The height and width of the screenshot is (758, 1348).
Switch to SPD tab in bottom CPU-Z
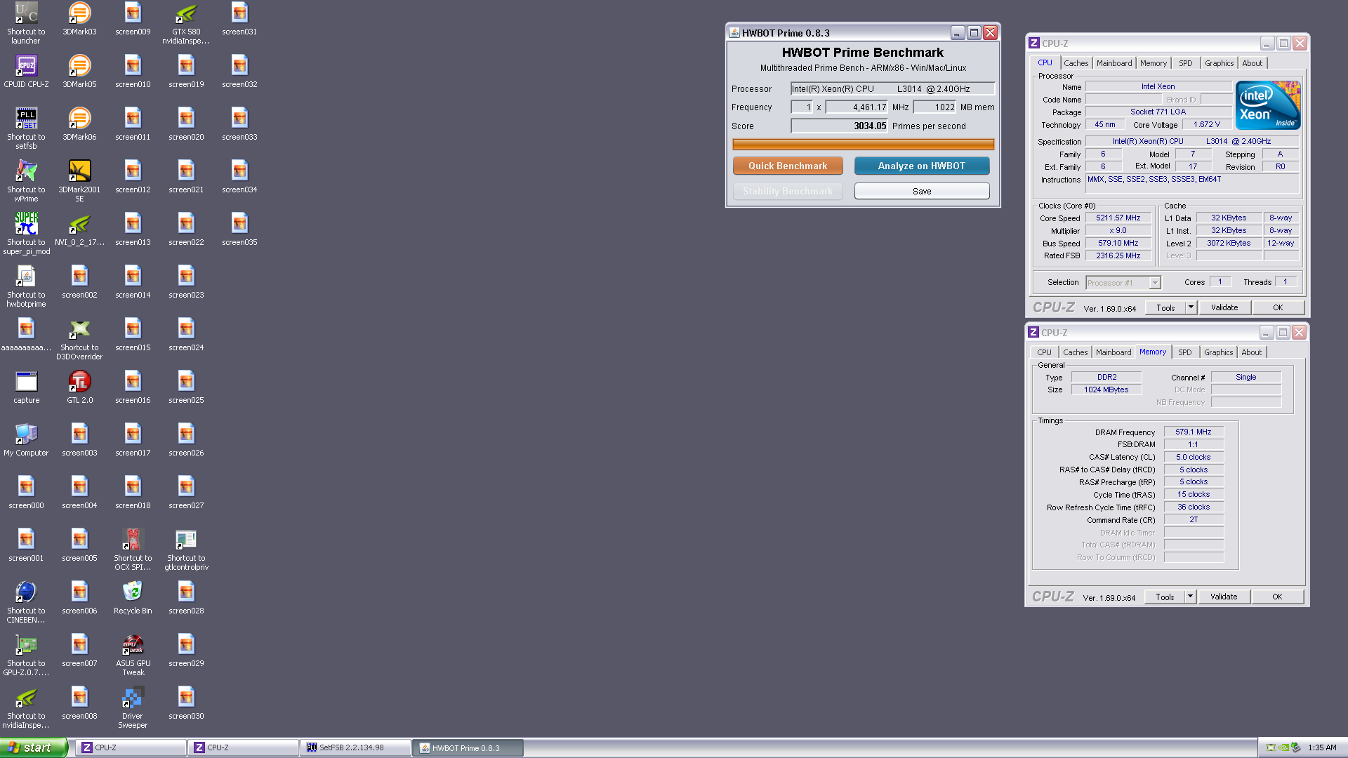[x=1184, y=352]
